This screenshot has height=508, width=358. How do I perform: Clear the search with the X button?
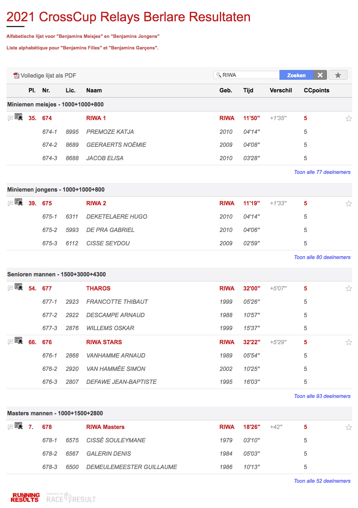tap(320, 75)
